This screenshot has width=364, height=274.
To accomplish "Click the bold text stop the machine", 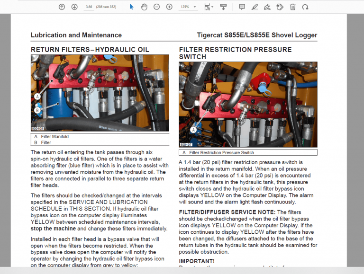I will pos(53,229).
